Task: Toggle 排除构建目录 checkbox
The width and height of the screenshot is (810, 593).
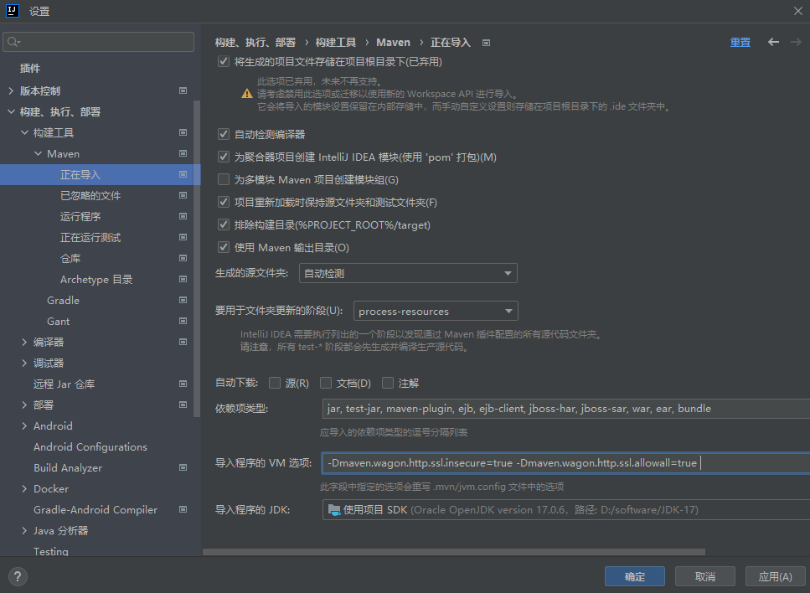Action: tap(223, 224)
